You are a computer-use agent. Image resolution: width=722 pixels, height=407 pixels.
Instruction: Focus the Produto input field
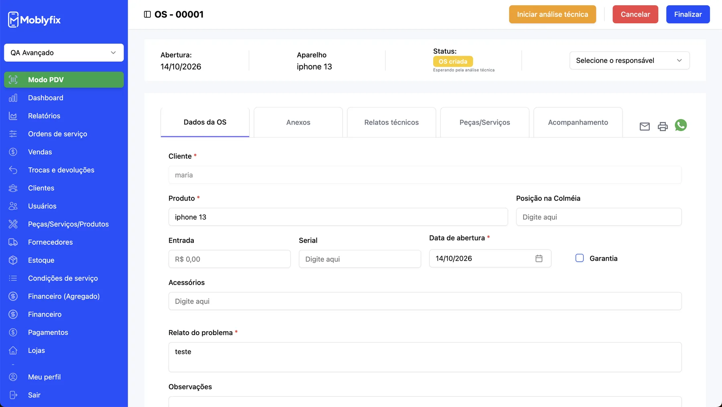[338, 217]
